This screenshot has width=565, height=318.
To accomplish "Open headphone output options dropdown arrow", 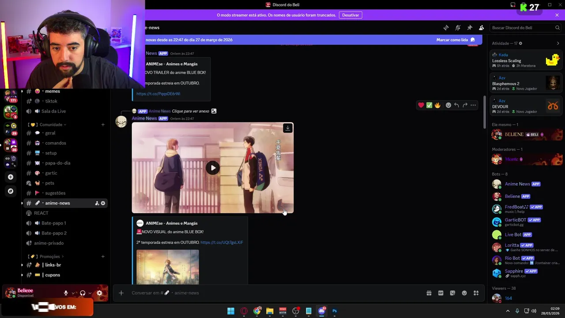I will pyautogui.click(x=90, y=293).
